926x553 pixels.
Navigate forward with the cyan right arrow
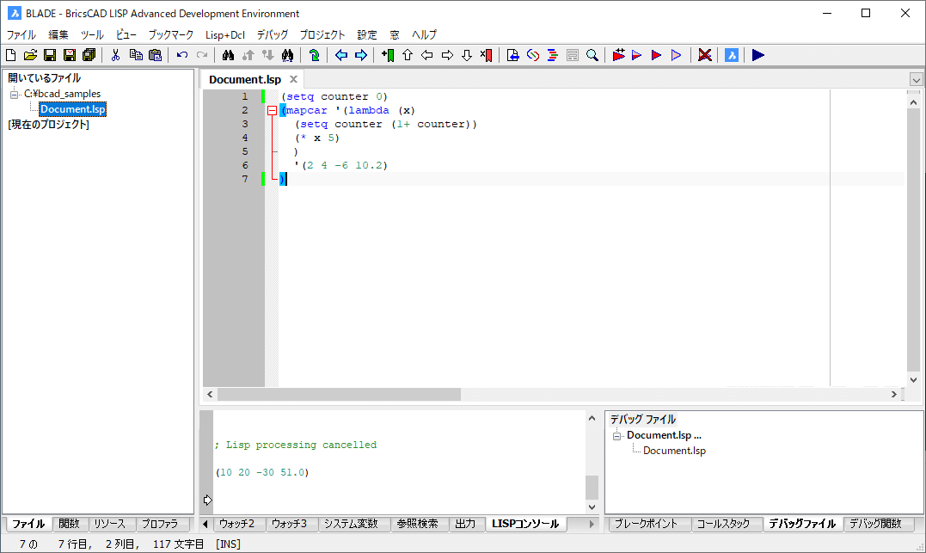[x=361, y=55]
